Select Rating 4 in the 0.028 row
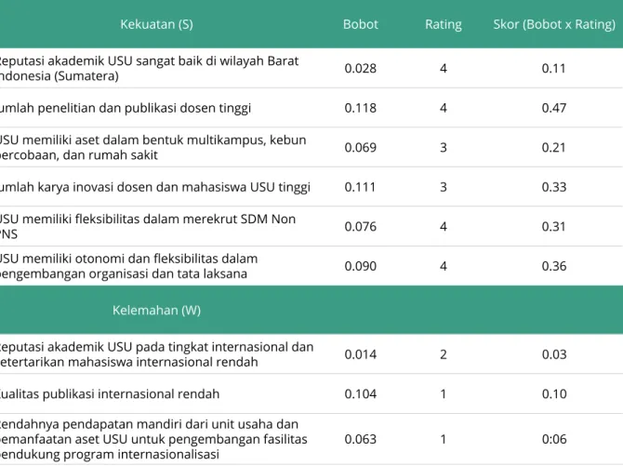Image resolution: width=623 pixels, height=466 pixels. tap(444, 69)
